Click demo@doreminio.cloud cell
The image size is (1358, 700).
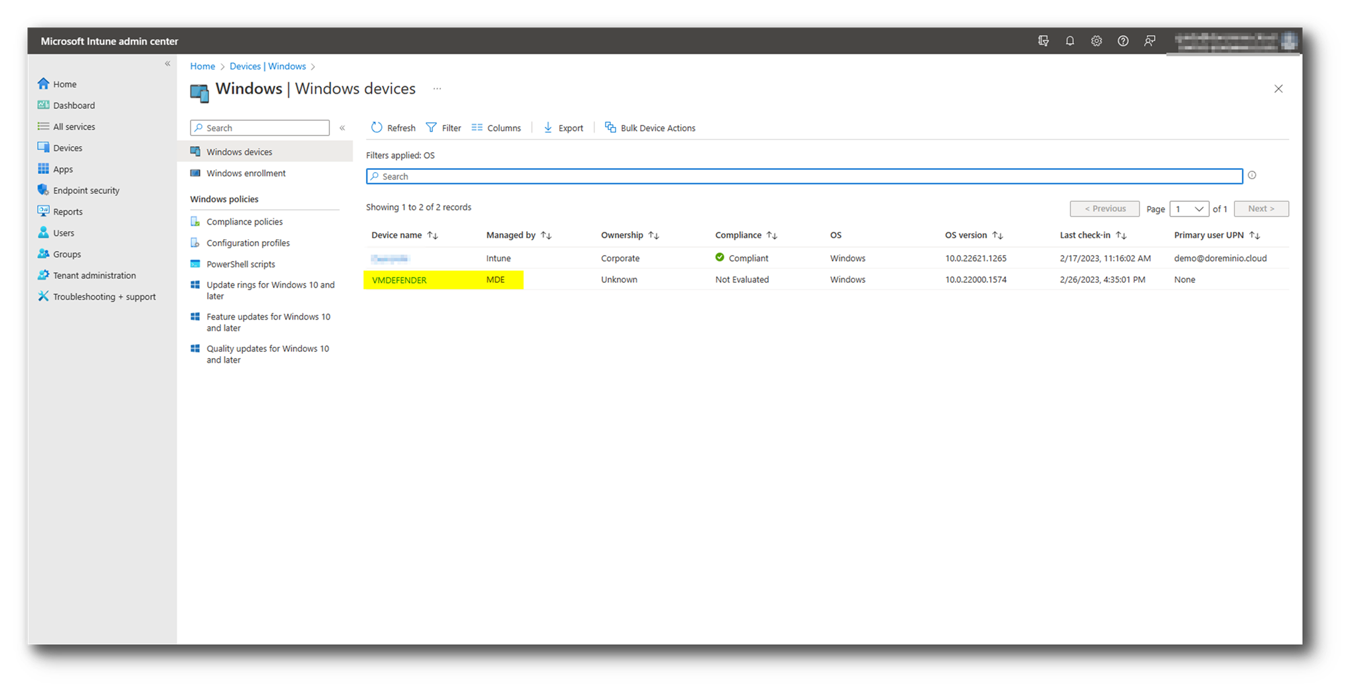tap(1220, 258)
